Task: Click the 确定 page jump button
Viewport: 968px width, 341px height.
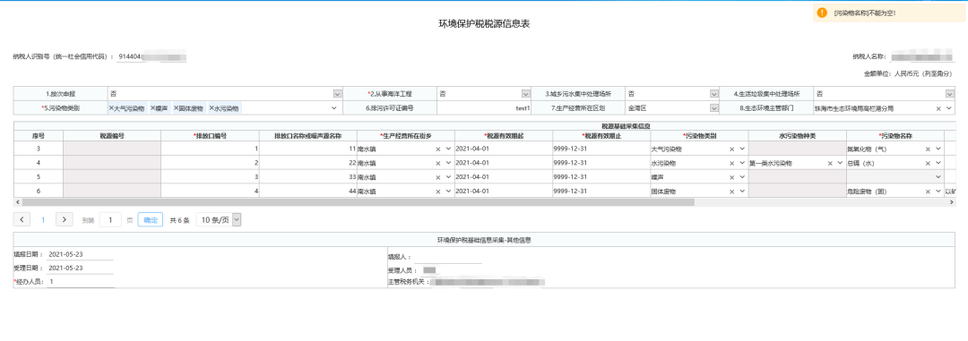Action: pos(150,219)
